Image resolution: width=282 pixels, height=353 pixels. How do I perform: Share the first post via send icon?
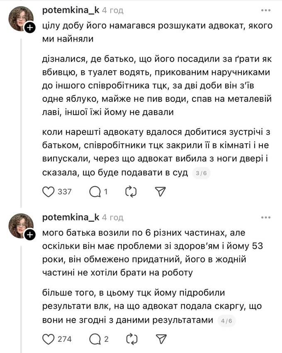(160, 191)
